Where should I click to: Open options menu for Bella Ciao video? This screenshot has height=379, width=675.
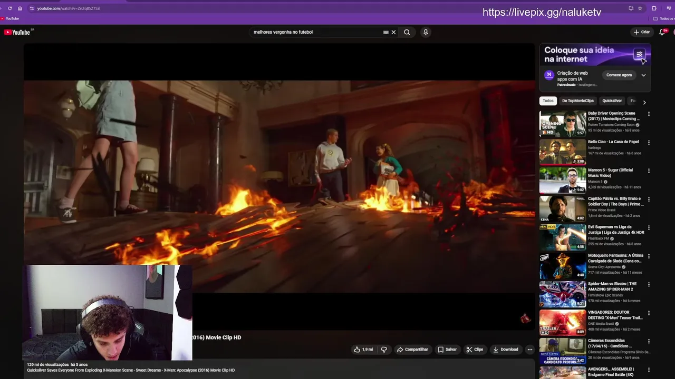649,143
